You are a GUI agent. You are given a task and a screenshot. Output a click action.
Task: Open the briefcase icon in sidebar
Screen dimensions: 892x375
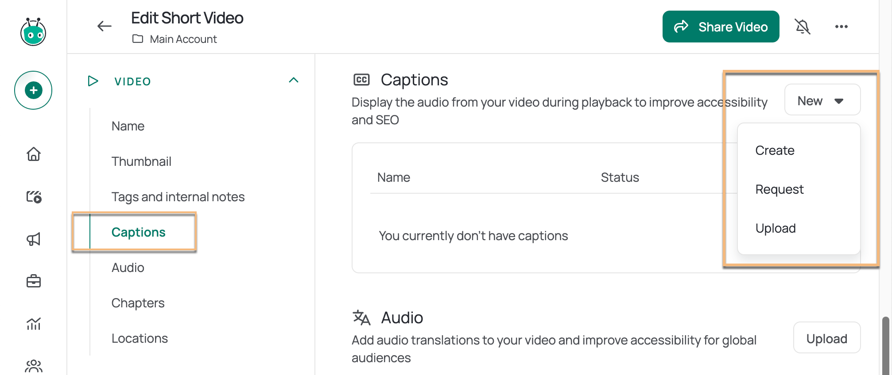34,281
